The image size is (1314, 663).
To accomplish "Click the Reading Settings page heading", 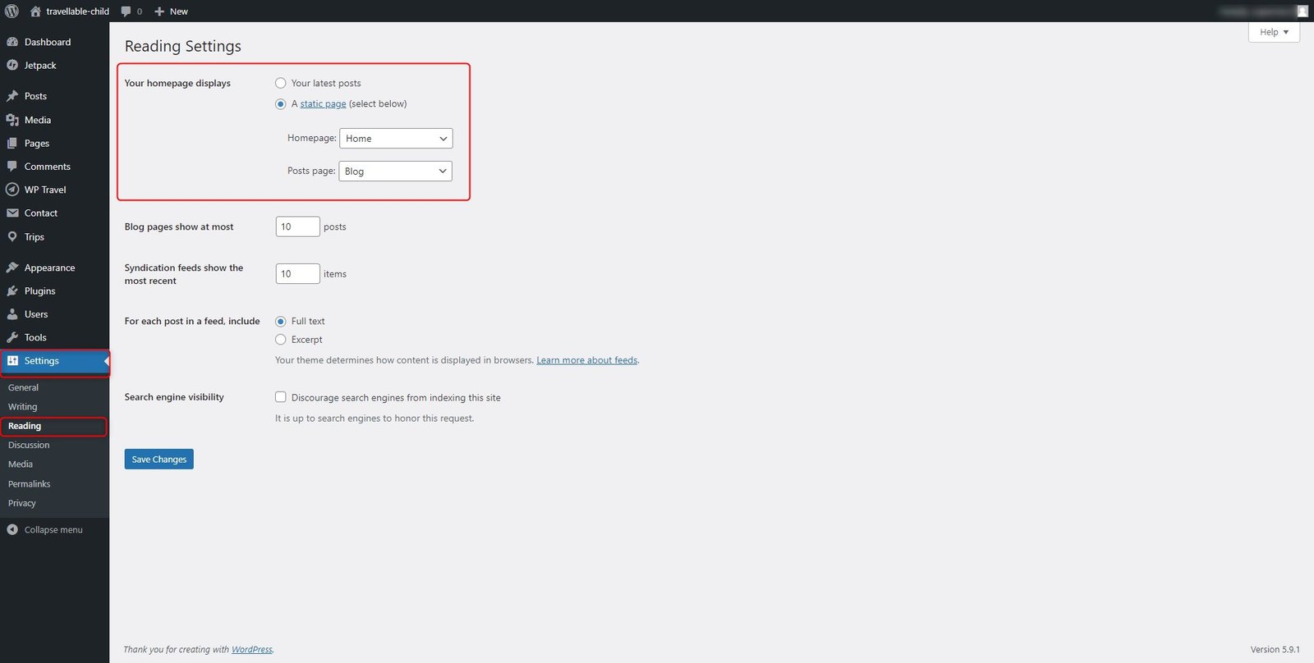I will [x=183, y=47].
